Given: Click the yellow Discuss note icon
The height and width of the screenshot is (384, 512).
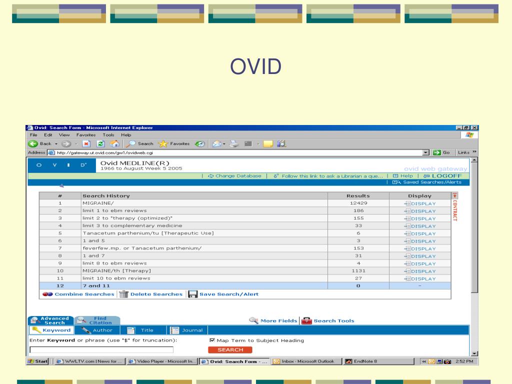Looking at the screenshot, I should pos(268,143).
